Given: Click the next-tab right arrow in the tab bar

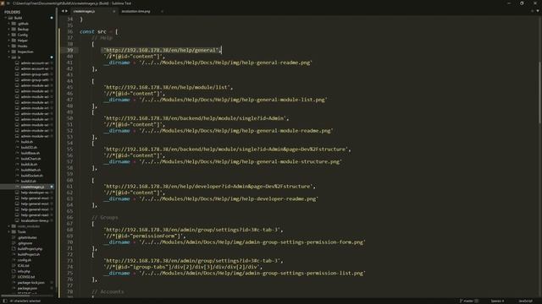Looking at the screenshot, I should coord(66,11).
